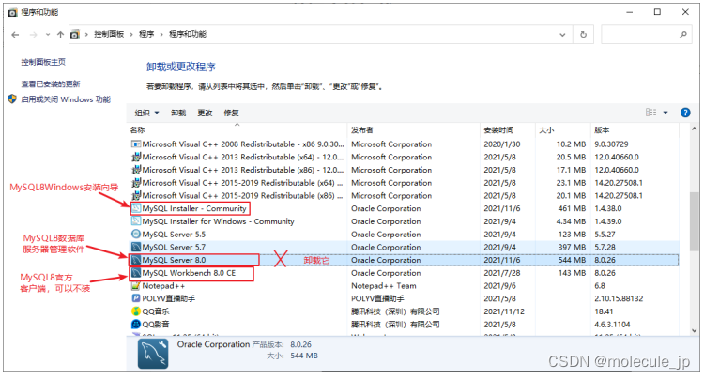The height and width of the screenshot is (379, 704).
Task: Click install date 2021/7/28 cell
Action: pos(502,273)
